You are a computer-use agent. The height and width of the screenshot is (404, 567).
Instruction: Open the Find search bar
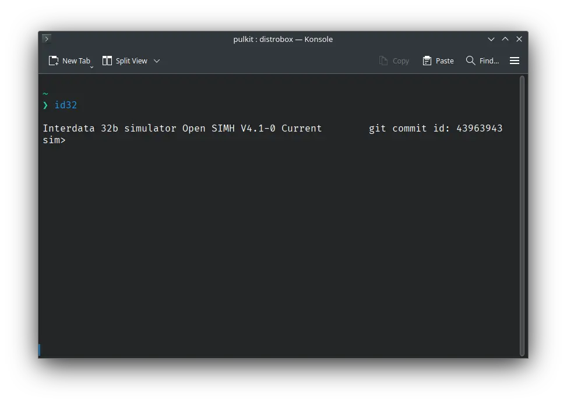pyautogui.click(x=483, y=61)
